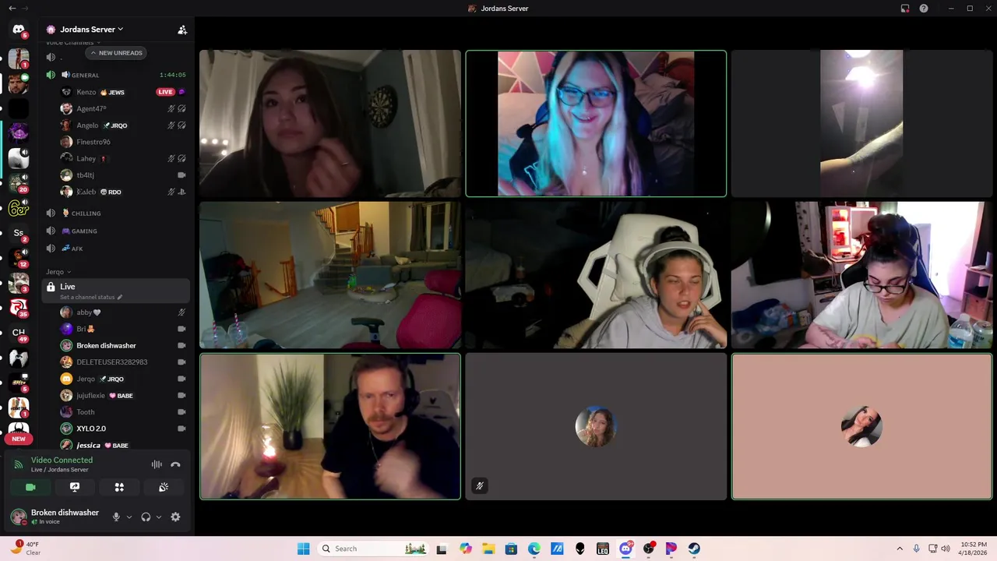Screen dimensions: 997x561
Task: Open noise suppression waveform icon
Action: point(157,464)
